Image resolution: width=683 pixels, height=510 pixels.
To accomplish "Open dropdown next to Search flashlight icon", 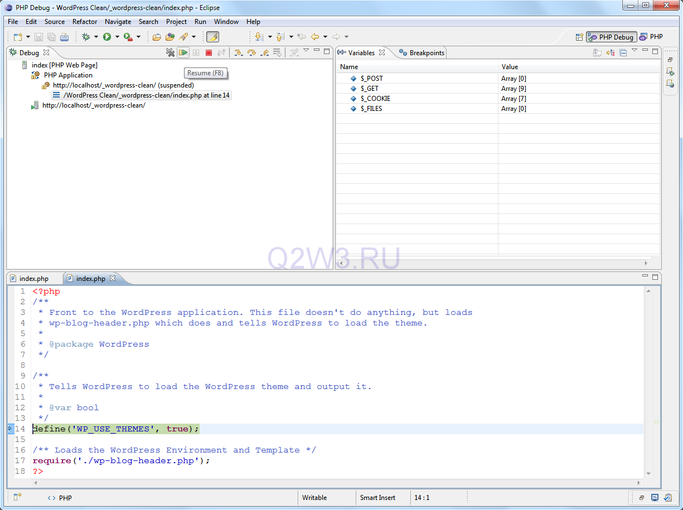I will point(193,37).
